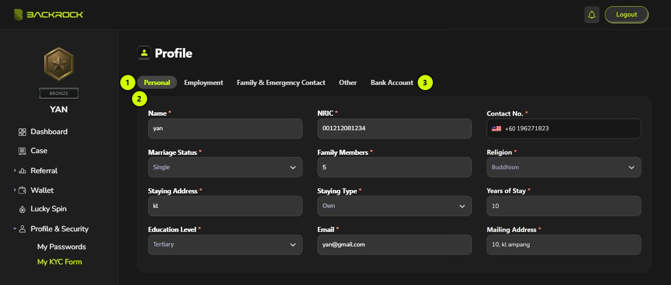Click the BRONZE rank label
The image size is (671, 285).
coord(59,93)
